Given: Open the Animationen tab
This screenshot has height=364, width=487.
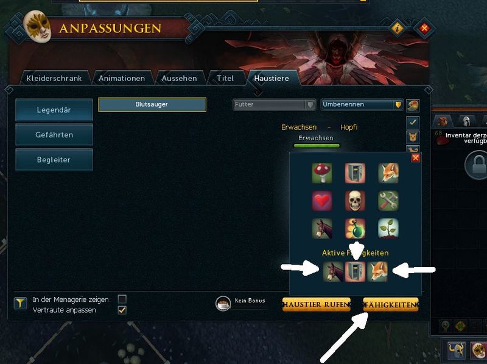Looking at the screenshot, I should (122, 79).
